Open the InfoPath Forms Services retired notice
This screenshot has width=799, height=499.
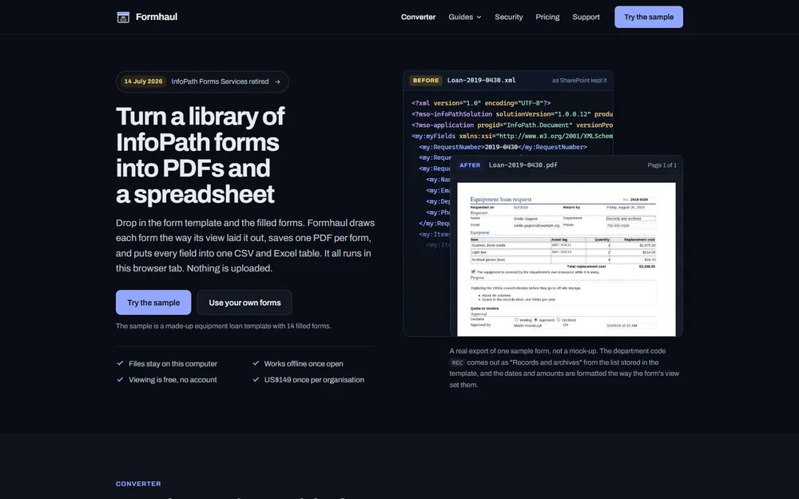click(x=202, y=81)
